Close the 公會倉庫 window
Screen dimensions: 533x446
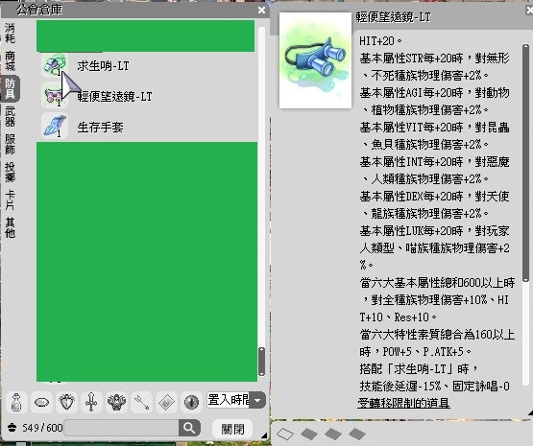[x=261, y=11]
